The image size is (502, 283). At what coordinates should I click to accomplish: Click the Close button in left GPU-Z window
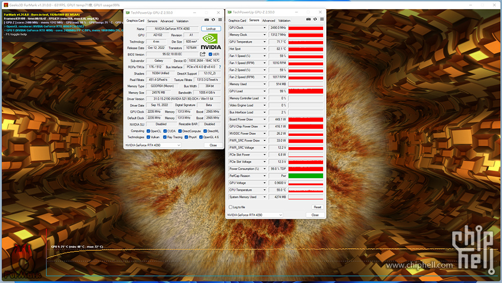(213, 145)
